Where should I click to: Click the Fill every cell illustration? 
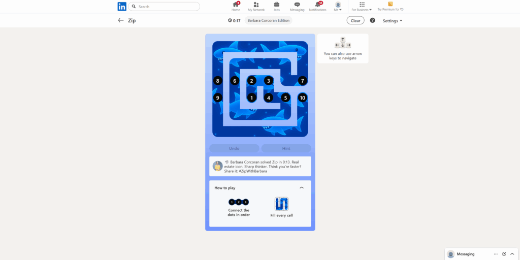(x=281, y=204)
